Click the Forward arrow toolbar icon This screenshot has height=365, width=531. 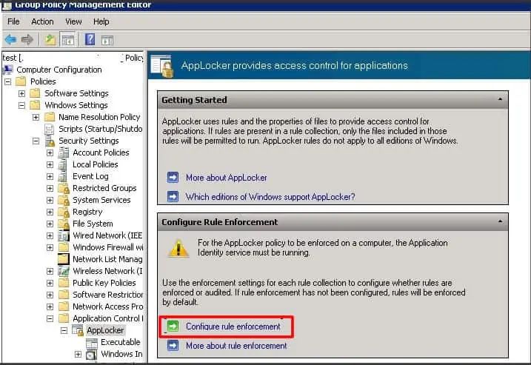coord(27,40)
